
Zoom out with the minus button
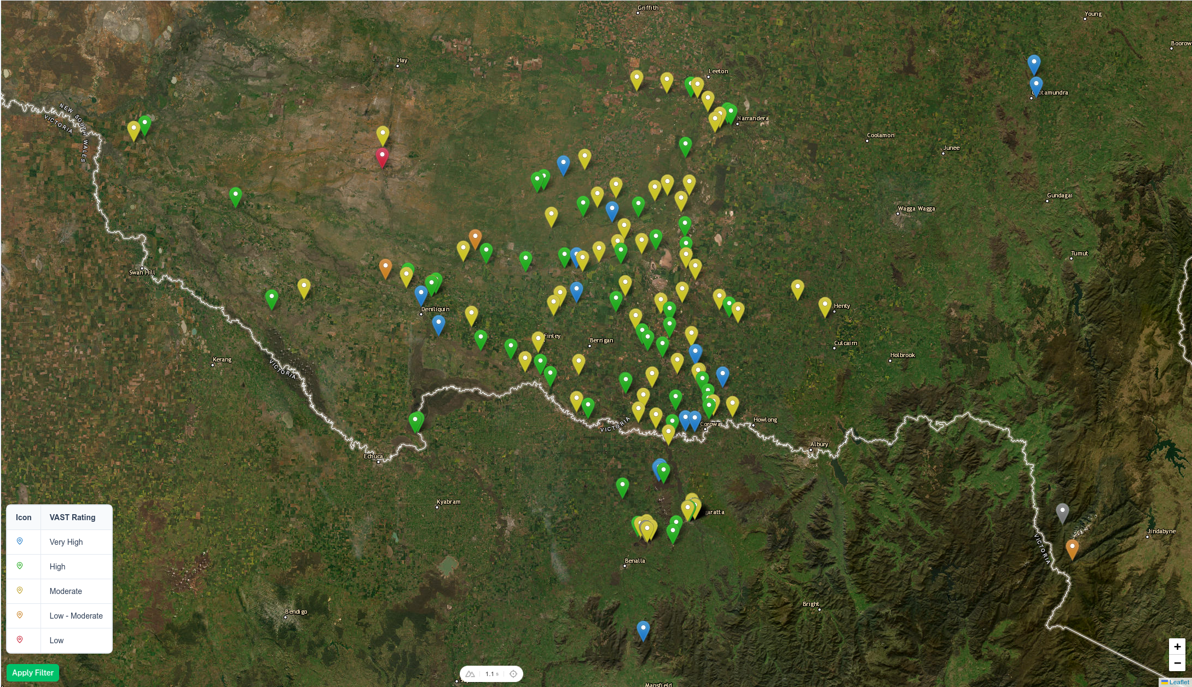click(1177, 663)
